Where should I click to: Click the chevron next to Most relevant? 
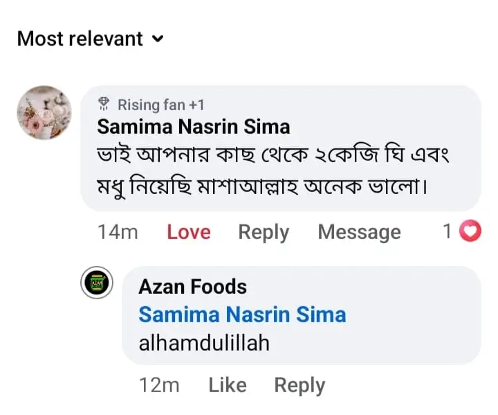point(158,39)
